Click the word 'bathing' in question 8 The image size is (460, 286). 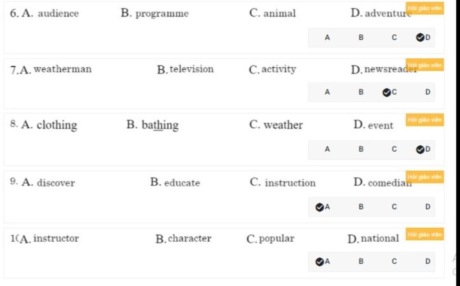[160, 125]
